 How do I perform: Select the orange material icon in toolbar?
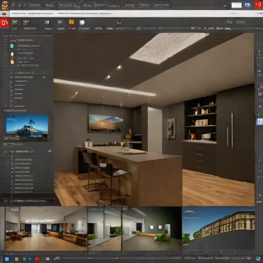[71, 22]
